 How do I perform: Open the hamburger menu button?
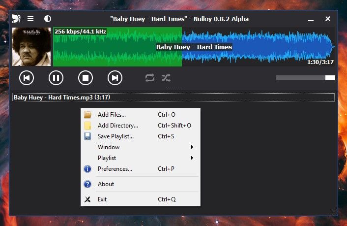pos(30,19)
